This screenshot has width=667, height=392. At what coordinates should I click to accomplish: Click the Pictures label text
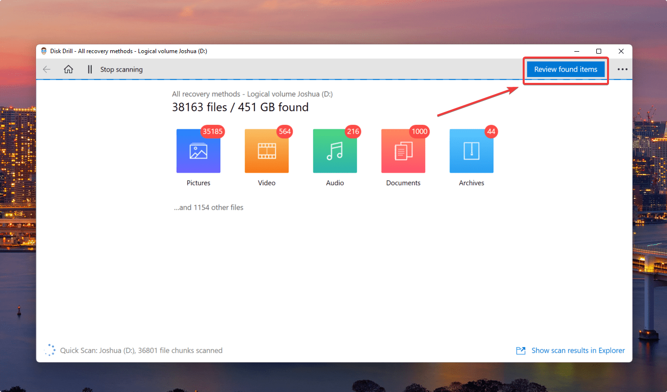[198, 183]
